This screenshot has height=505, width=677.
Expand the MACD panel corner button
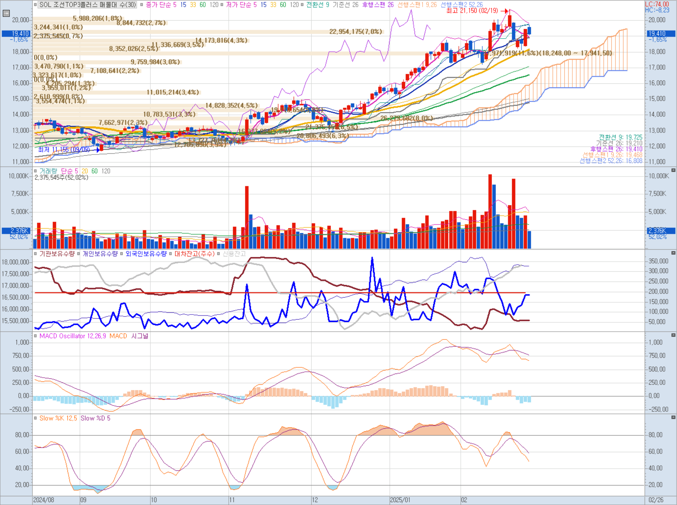[x=673, y=335]
